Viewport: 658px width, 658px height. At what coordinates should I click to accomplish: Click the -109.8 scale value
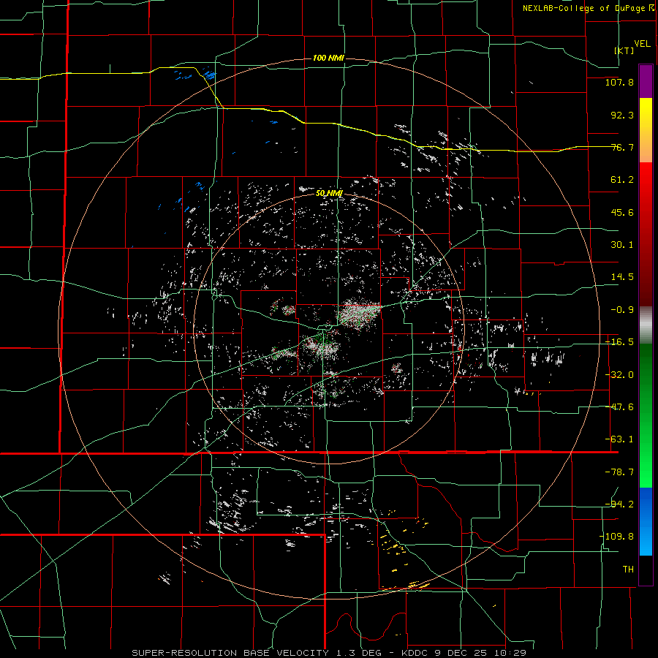[616, 537]
